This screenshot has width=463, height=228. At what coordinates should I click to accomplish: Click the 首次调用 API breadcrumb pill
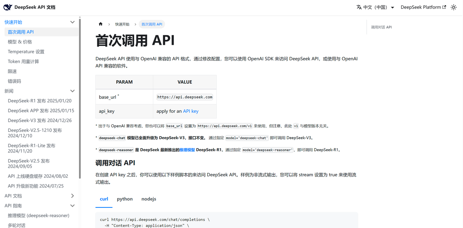[x=152, y=24]
